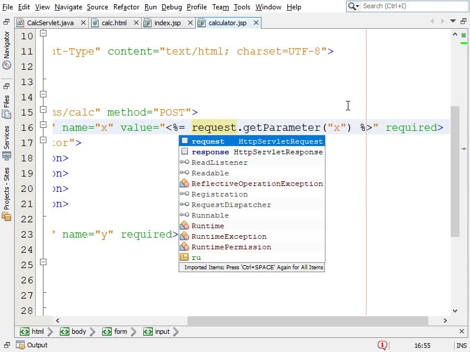This screenshot has height=352, width=470.
Task: Open the Output window
Action: (32, 345)
